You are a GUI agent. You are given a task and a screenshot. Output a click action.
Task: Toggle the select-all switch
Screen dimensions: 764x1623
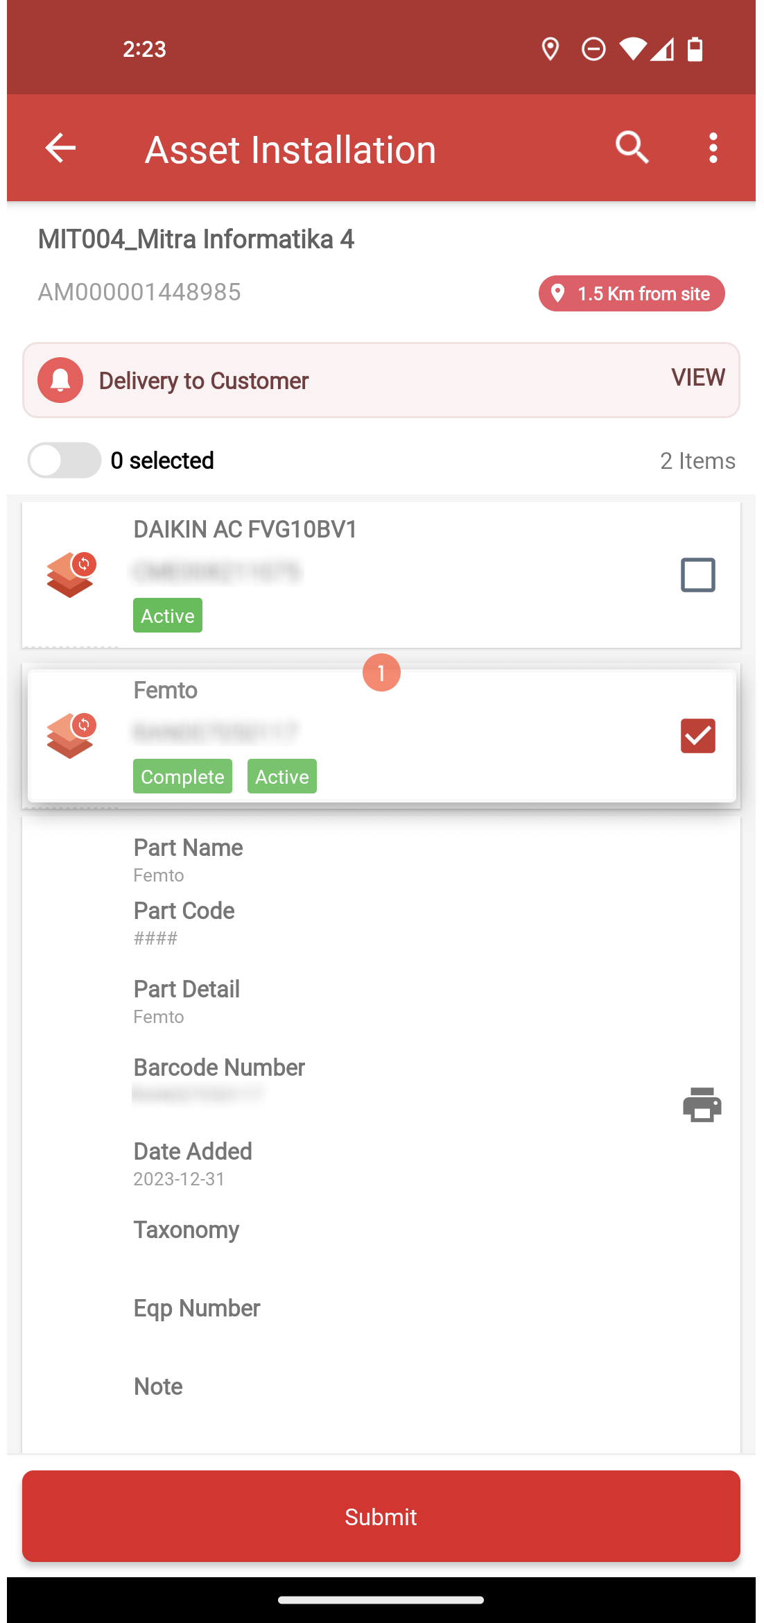tap(64, 461)
